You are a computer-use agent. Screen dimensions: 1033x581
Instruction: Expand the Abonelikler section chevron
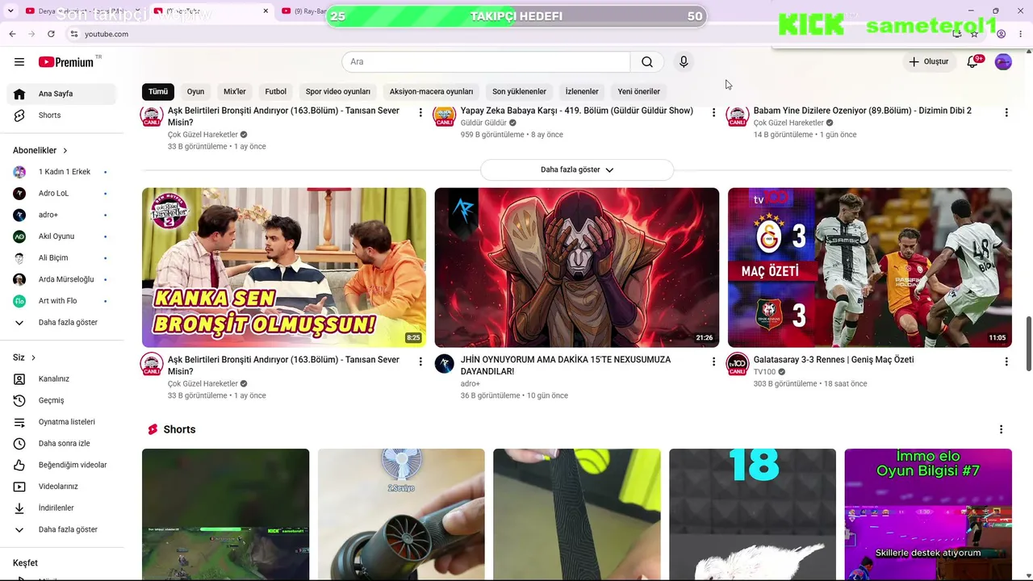point(65,151)
